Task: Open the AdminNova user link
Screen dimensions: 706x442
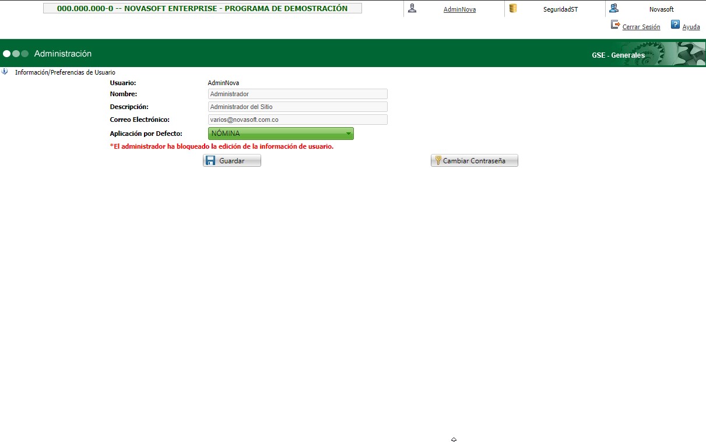Action: click(459, 9)
